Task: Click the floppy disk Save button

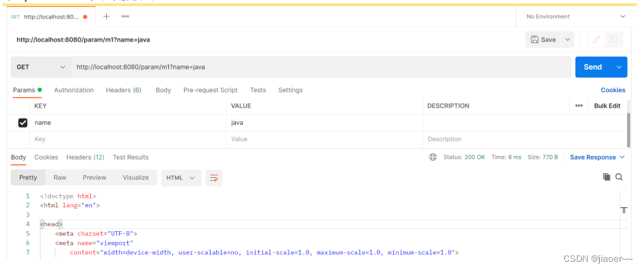Action: (x=543, y=40)
